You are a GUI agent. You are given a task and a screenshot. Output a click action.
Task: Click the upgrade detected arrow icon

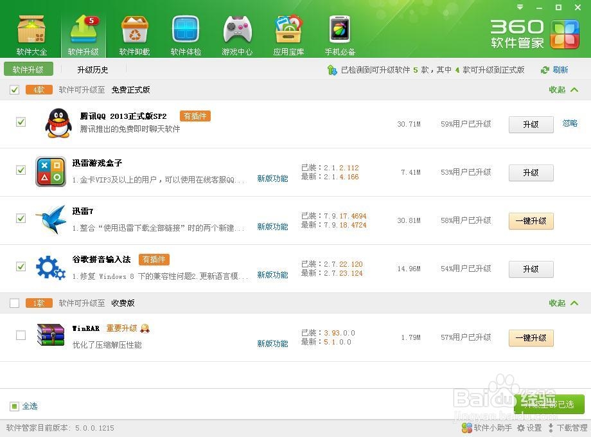[332, 70]
